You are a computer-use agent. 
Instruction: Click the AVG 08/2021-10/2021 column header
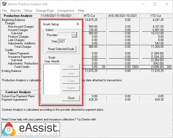click(123, 16)
